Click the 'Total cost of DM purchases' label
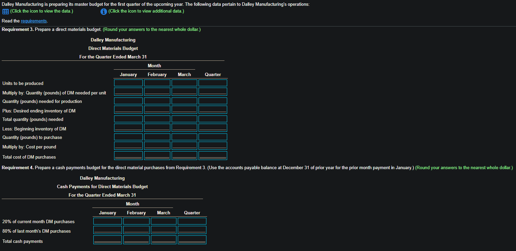This screenshot has width=516, height=251. (29, 157)
